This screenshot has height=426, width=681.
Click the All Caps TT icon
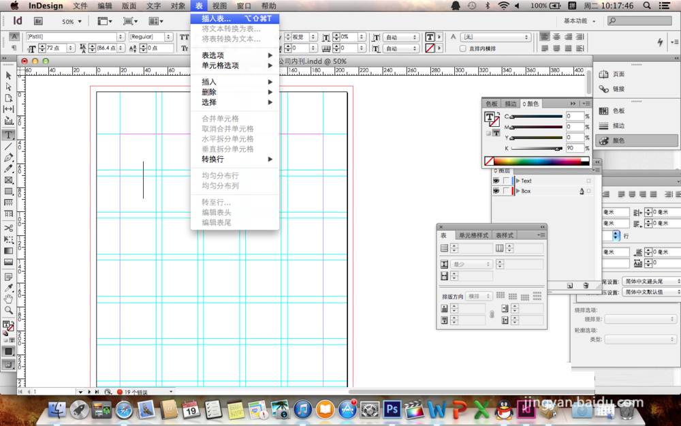click(x=185, y=37)
